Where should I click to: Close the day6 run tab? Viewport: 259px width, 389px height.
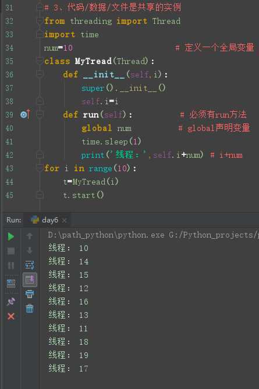click(x=64, y=220)
